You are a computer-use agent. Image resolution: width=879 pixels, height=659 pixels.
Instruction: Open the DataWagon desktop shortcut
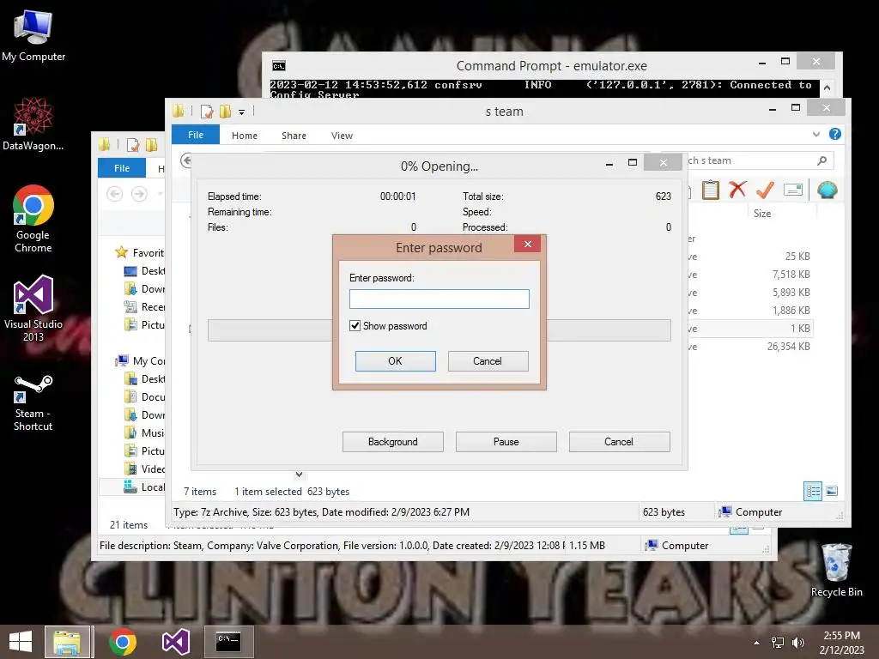[x=33, y=124]
